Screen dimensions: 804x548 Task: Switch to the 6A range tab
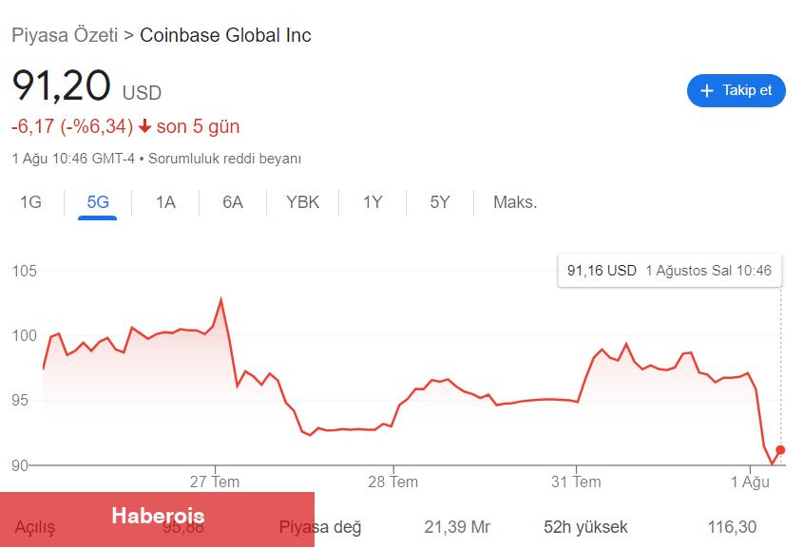232,202
